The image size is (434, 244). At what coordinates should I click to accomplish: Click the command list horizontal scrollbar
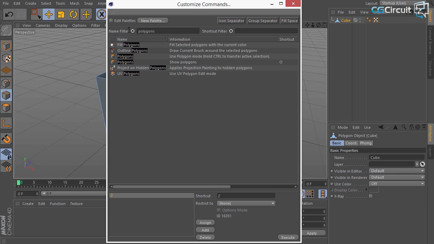tap(171, 186)
